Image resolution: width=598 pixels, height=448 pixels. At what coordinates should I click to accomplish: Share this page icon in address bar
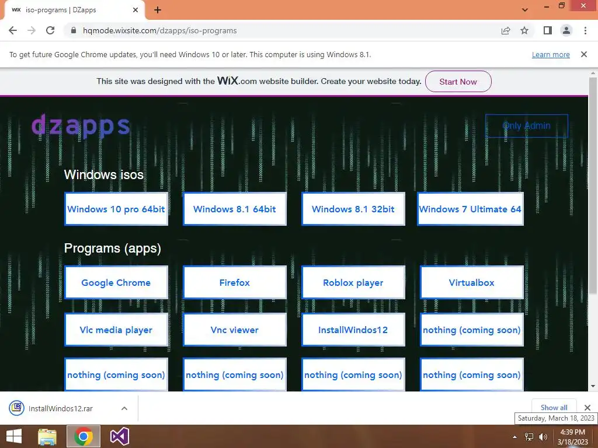click(x=506, y=30)
